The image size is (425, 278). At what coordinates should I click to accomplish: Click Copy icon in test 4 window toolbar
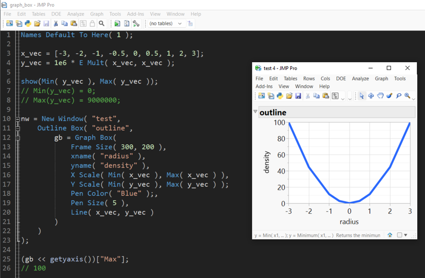click(317, 96)
